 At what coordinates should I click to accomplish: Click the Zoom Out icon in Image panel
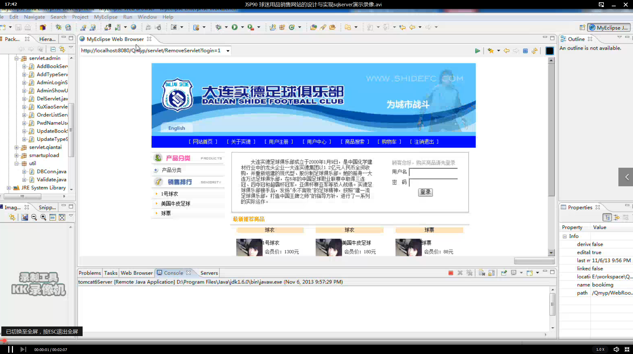(x=34, y=217)
